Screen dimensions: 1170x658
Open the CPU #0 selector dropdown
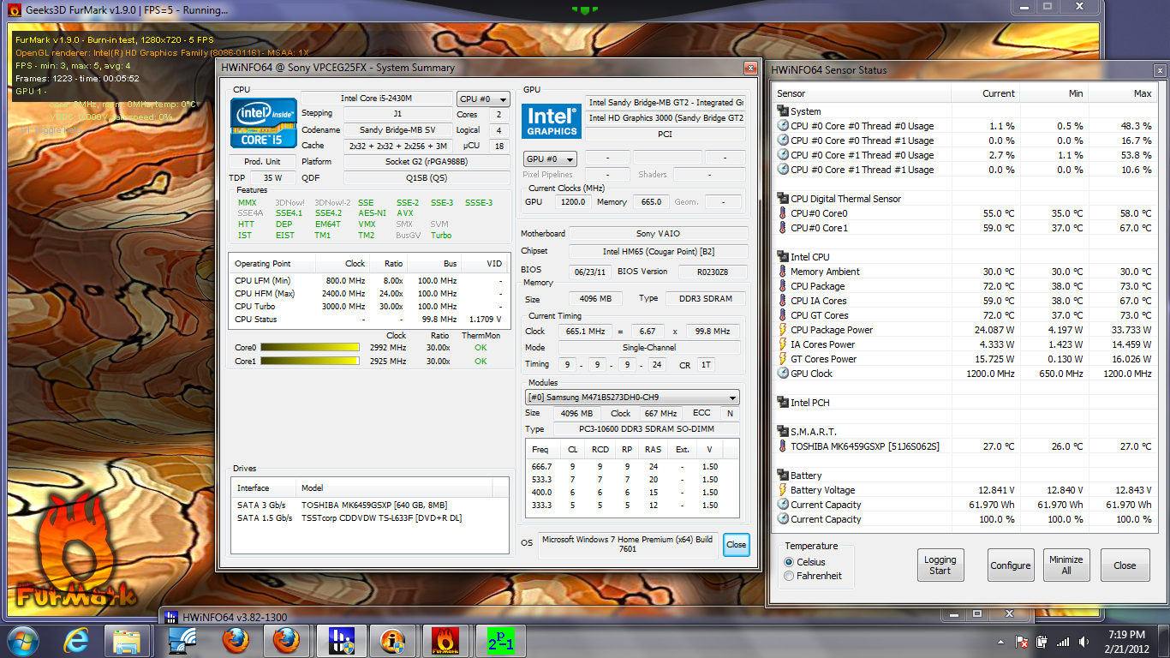tap(483, 99)
